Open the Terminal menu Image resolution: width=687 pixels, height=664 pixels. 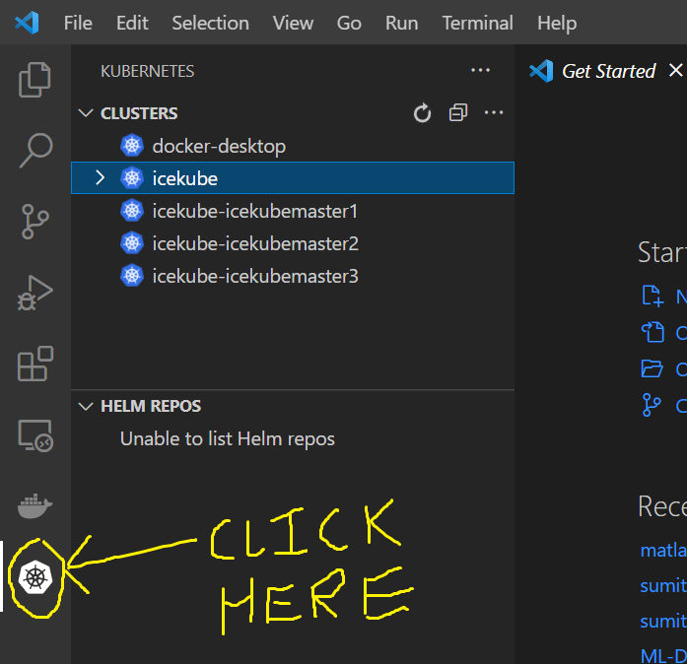pos(477,23)
